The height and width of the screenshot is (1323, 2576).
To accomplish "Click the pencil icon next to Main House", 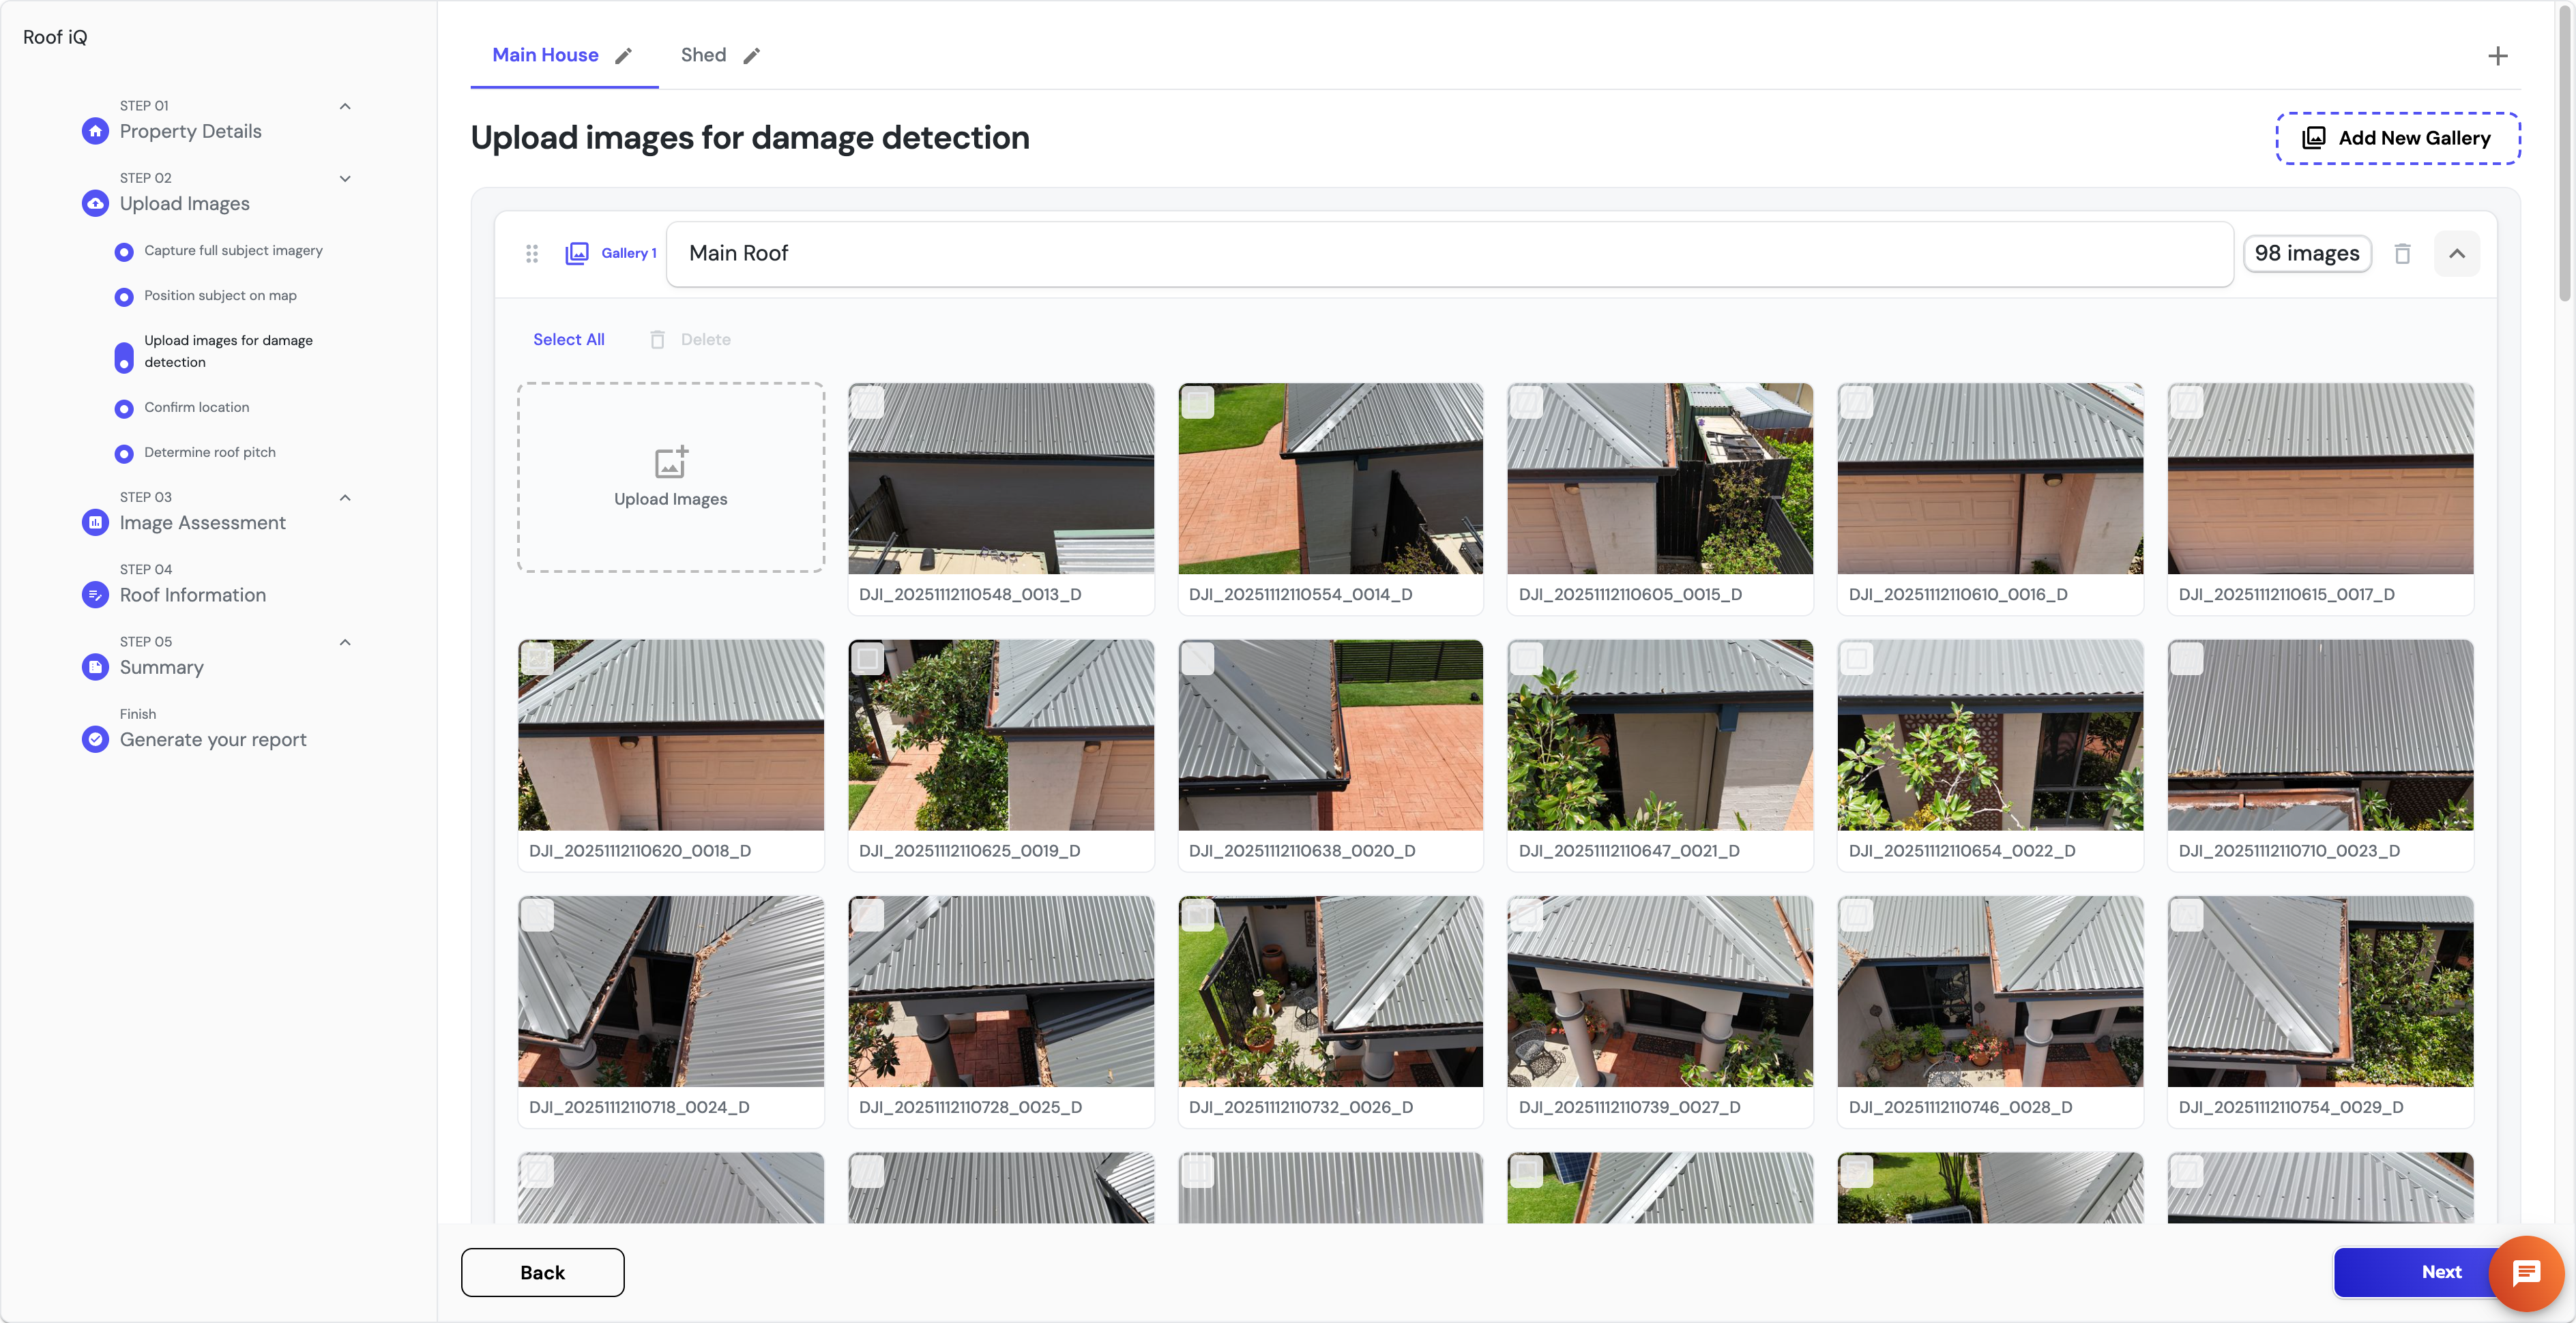I will [623, 56].
